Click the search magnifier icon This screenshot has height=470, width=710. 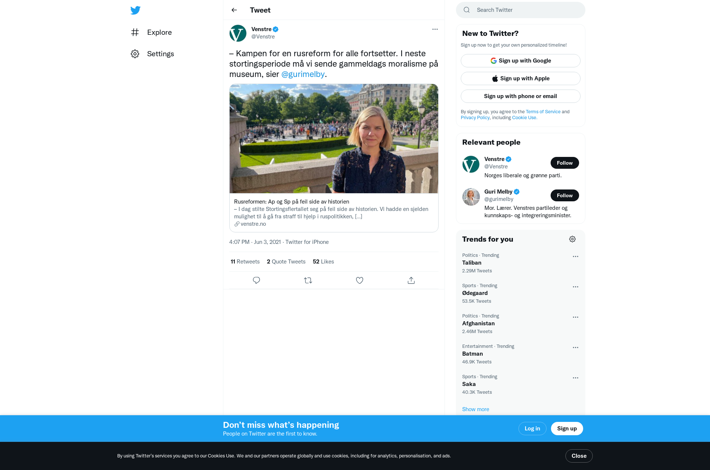(x=467, y=10)
